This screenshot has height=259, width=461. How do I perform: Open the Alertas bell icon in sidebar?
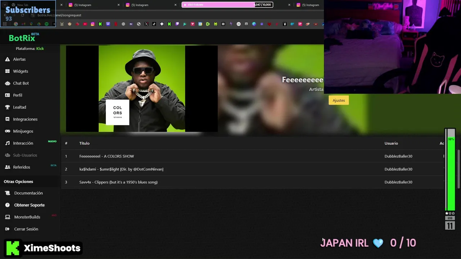tap(7, 59)
